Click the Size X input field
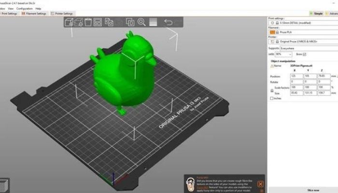Screen dimensions: 338x193 coord(296,93)
